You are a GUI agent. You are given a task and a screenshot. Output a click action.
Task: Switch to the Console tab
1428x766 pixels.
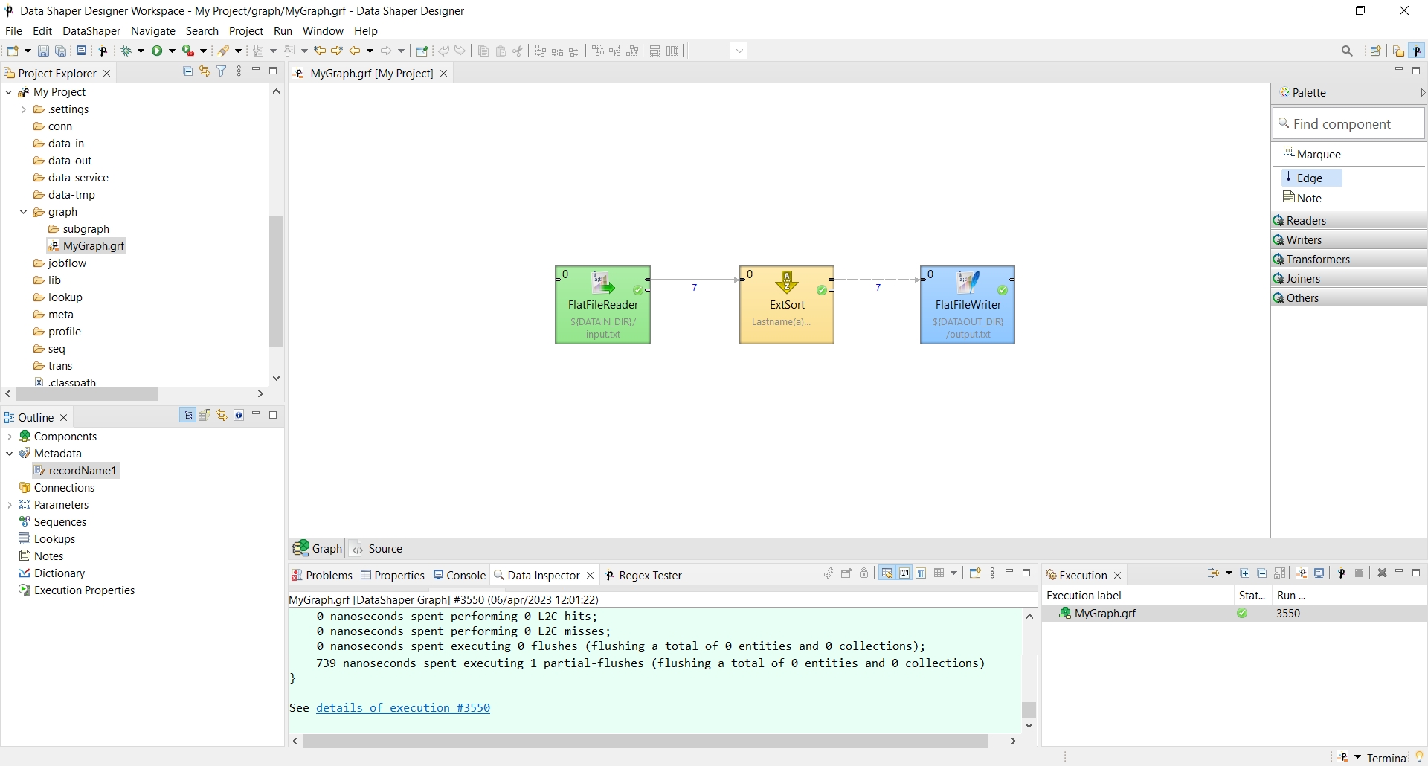pyautogui.click(x=459, y=575)
